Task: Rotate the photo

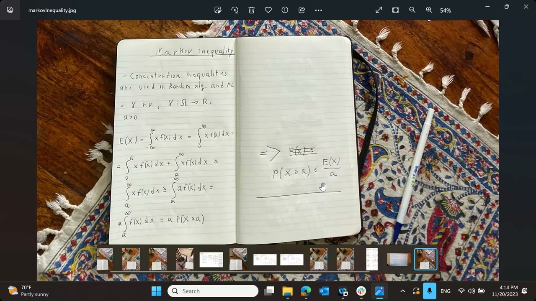Action: 234,10
